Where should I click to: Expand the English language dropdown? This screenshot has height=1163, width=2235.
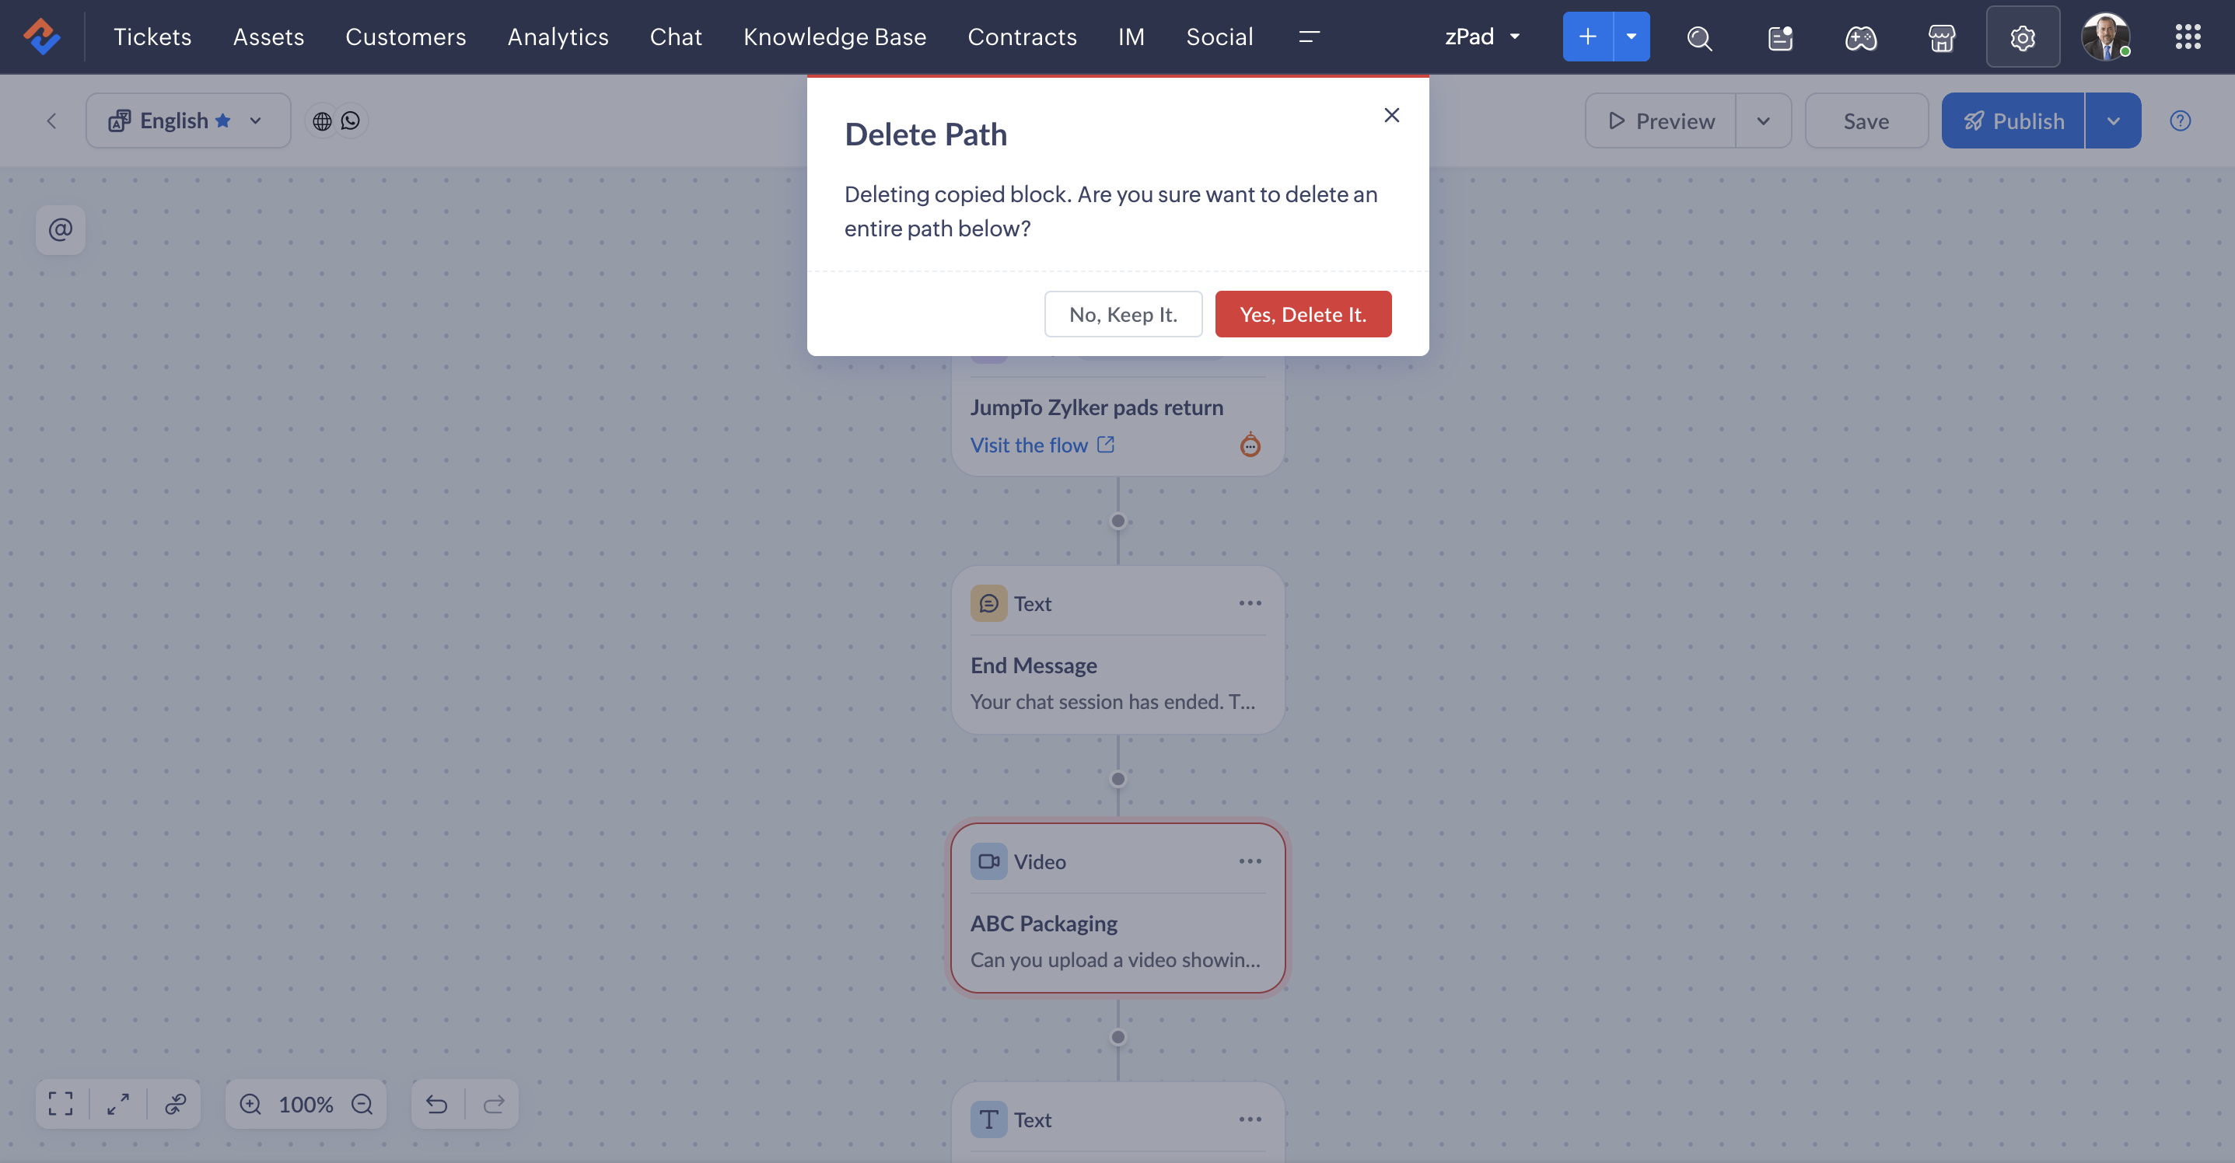(x=255, y=120)
